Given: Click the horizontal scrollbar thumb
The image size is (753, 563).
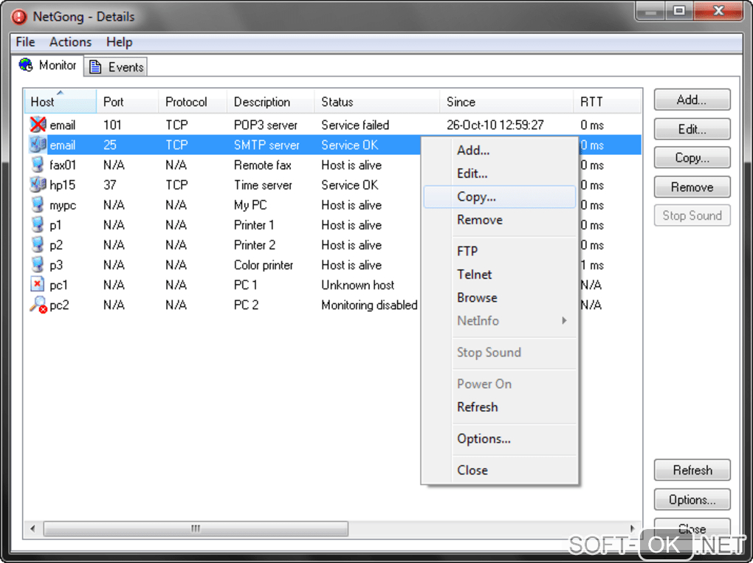Looking at the screenshot, I should (196, 528).
